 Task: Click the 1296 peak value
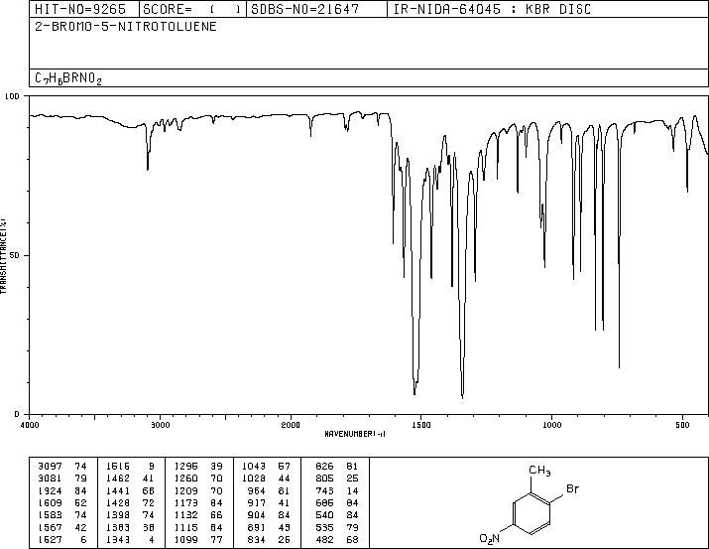coord(186,467)
